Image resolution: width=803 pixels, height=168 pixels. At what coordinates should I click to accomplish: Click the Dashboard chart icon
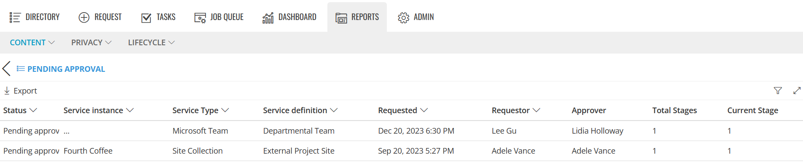[268, 18]
